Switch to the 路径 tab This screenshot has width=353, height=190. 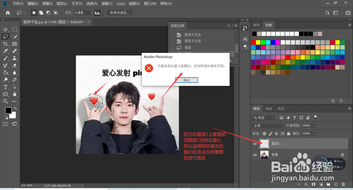281,109
